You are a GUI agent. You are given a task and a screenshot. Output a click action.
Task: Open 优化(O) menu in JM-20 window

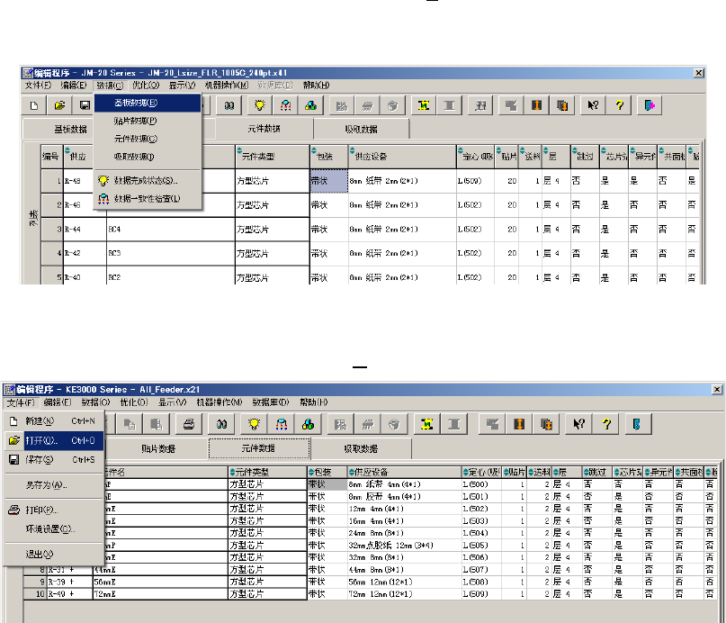[146, 86]
